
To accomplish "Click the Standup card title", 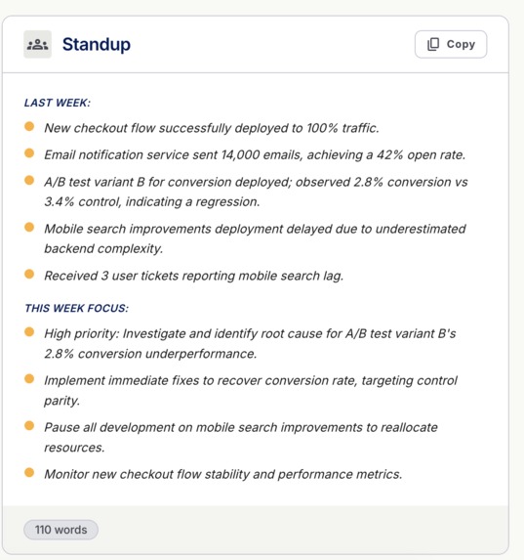I will click(97, 45).
